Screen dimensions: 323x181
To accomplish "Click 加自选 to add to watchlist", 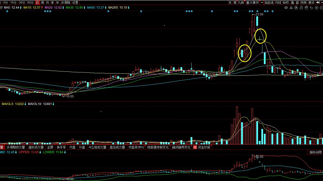I will pos(269,3).
